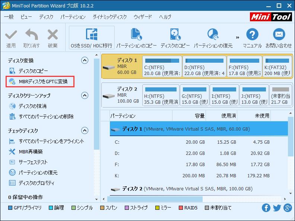Image resolution: width=295 pixels, height=221 pixels.
Task: Open the Twitter icon link
Action: coord(277,208)
